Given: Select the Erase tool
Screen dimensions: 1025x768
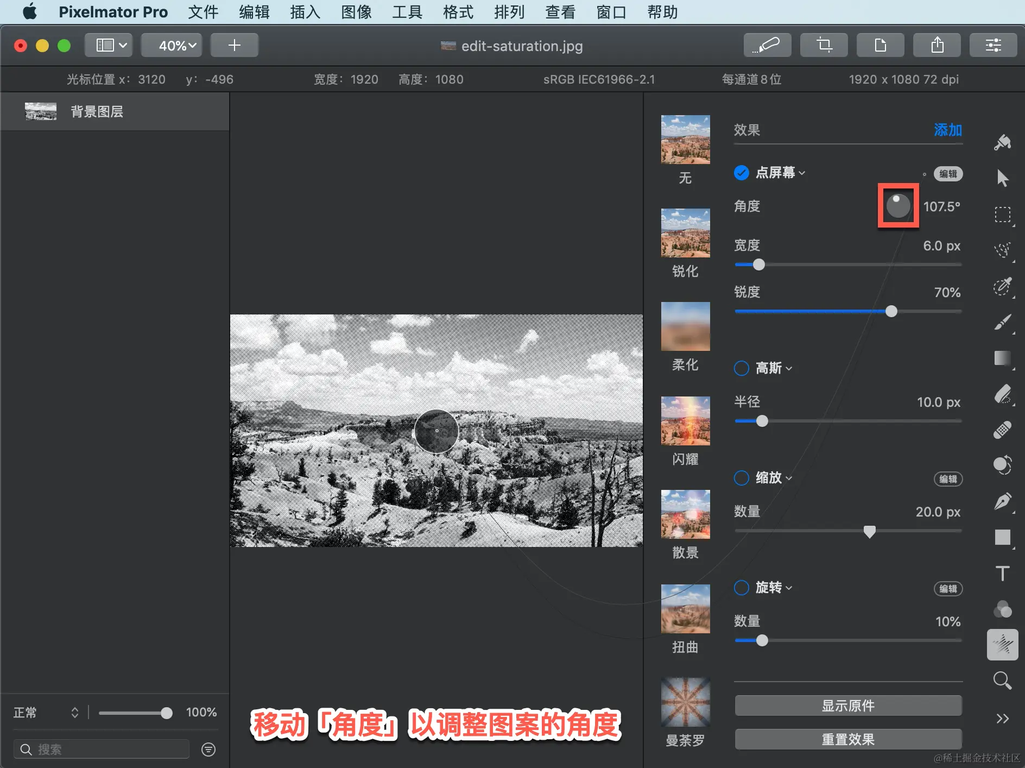Looking at the screenshot, I should tap(1002, 394).
